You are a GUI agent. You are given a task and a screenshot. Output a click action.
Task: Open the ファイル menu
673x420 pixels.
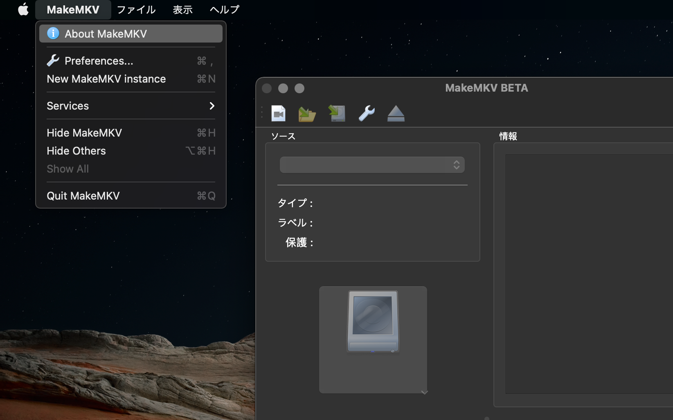click(x=136, y=9)
